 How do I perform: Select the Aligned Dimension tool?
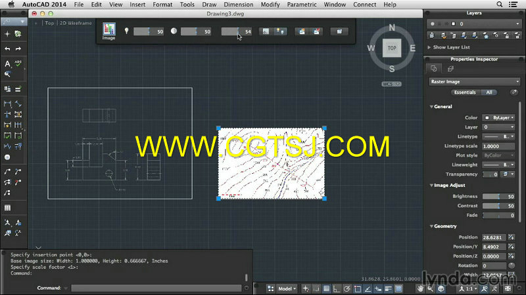coord(18,104)
